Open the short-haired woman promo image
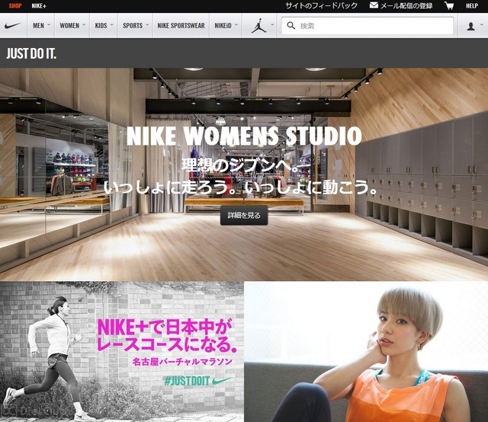The image size is (488, 422). coord(366,352)
